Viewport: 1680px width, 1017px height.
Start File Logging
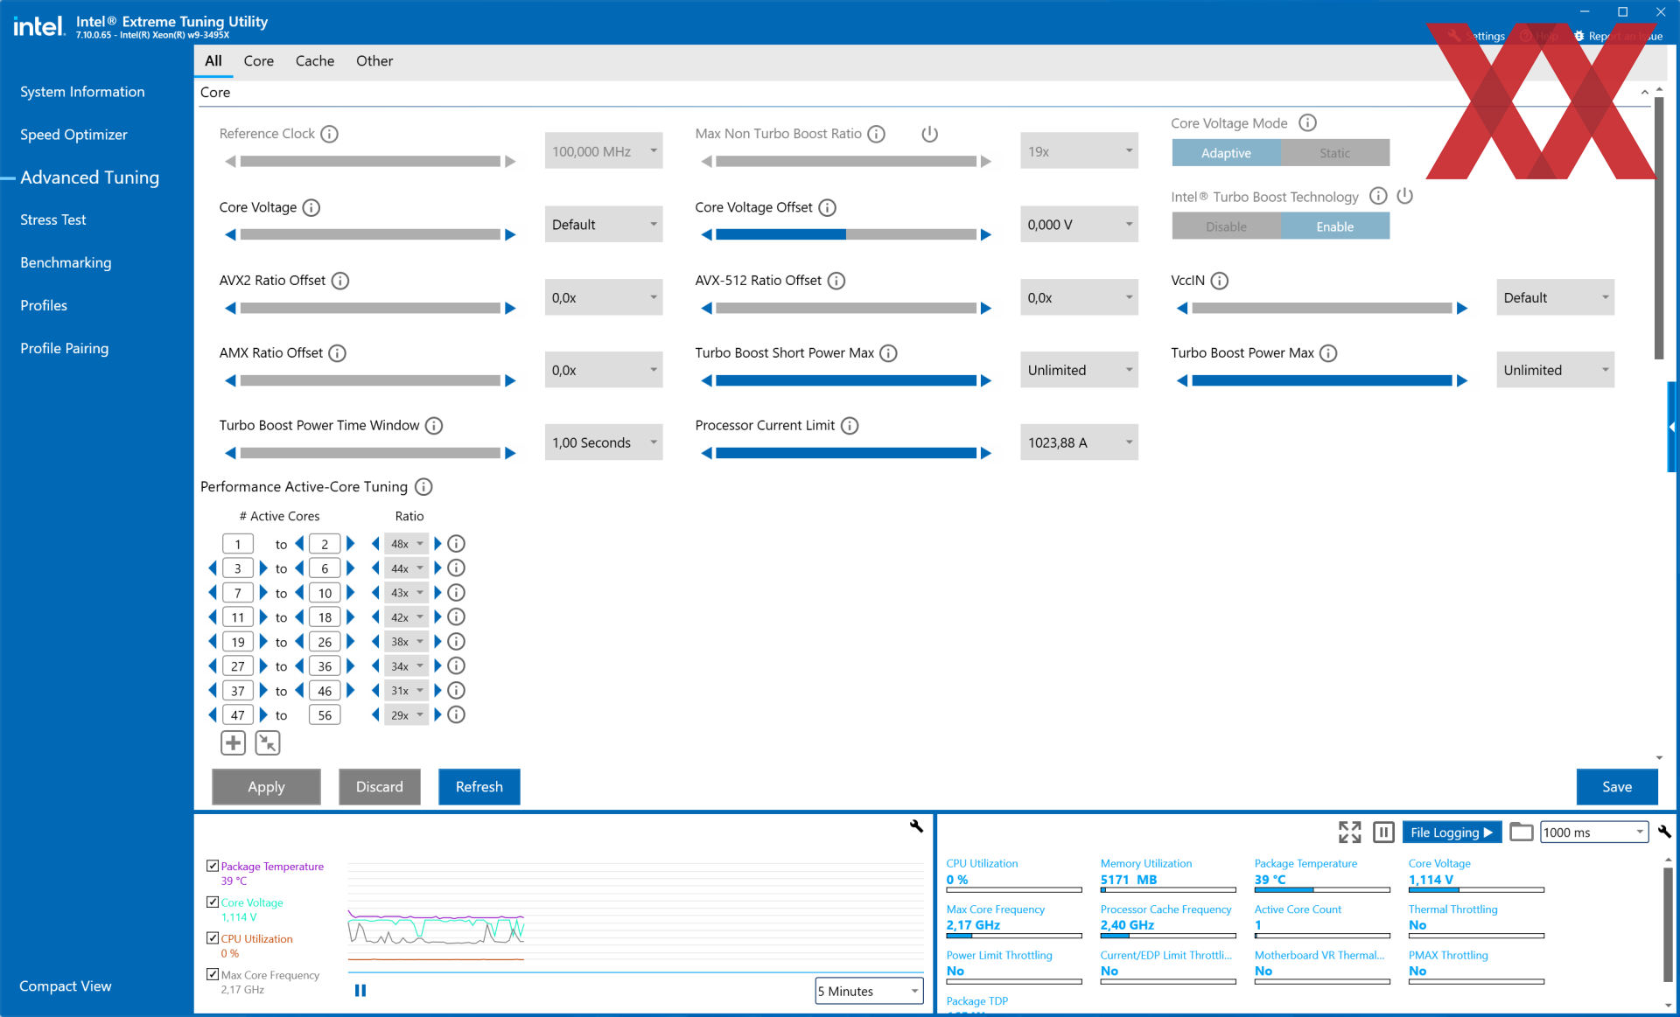pyautogui.click(x=1452, y=832)
